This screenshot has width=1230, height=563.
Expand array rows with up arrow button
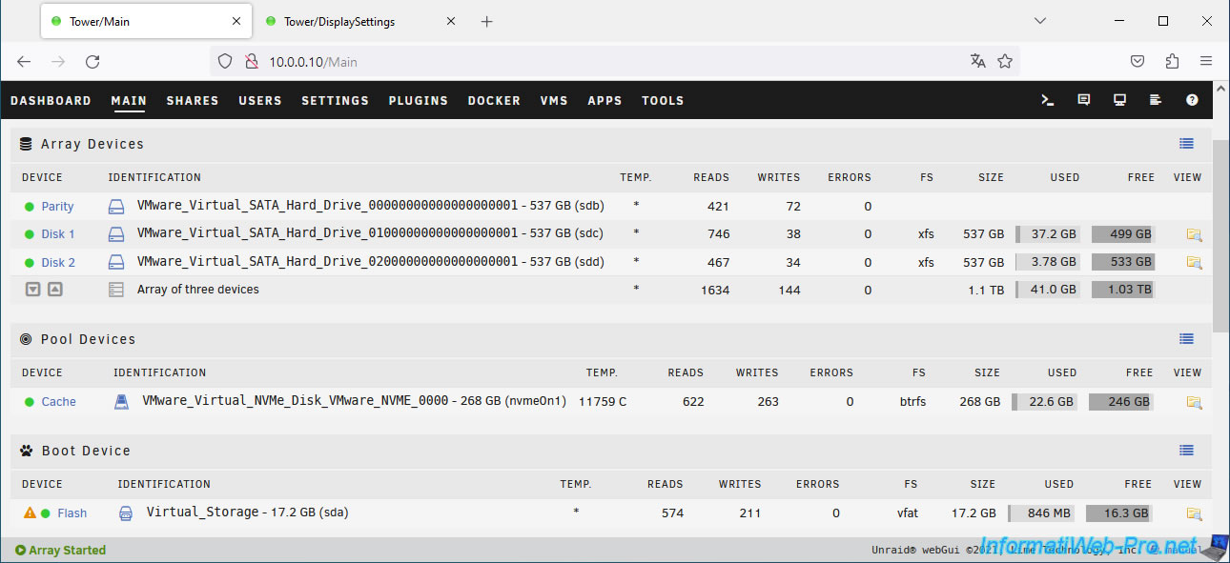[55, 290]
